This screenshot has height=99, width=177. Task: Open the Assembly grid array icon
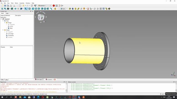pos(101,9)
